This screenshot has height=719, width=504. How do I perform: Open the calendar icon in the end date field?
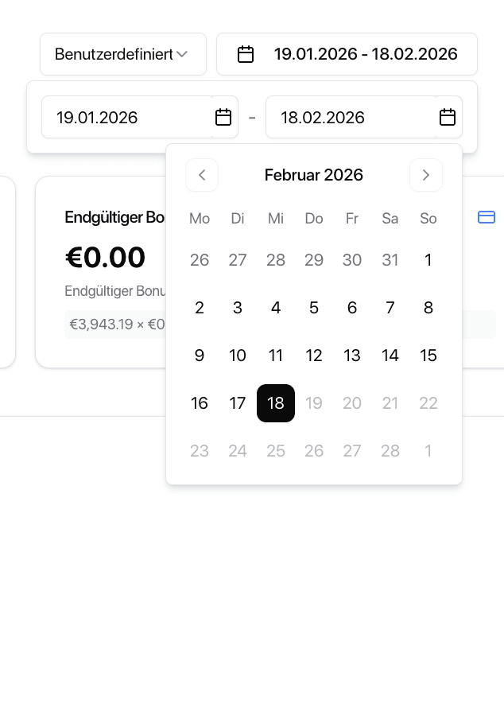click(448, 117)
